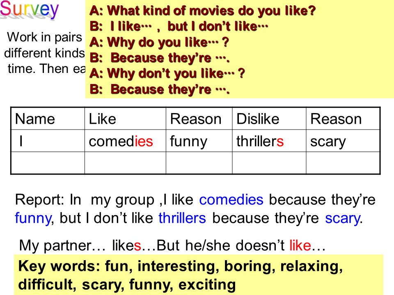
Task: Select the last Reason header cell
Action: coord(343,119)
